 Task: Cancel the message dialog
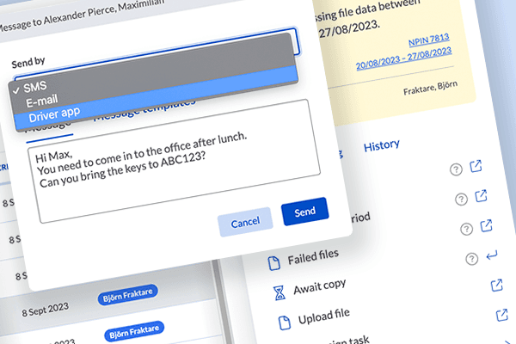(x=245, y=222)
